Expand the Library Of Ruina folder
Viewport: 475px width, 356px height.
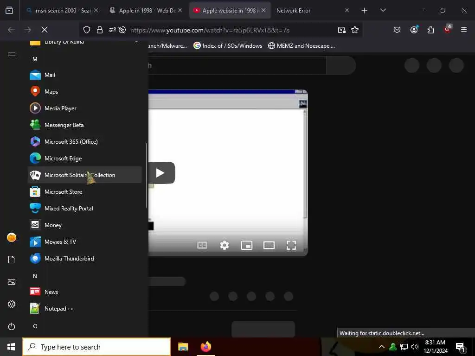click(84, 42)
